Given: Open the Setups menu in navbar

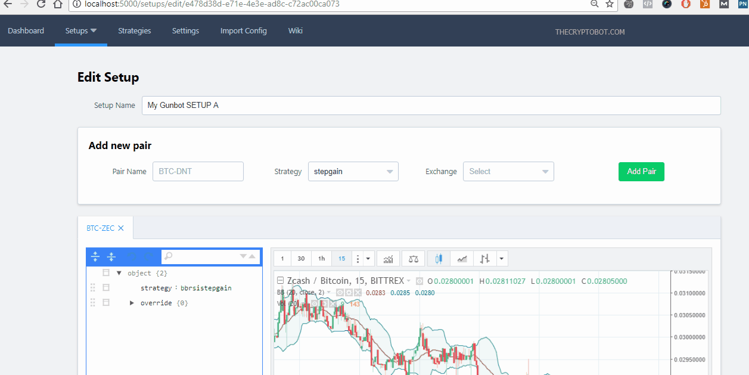Looking at the screenshot, I should (80, 31).
